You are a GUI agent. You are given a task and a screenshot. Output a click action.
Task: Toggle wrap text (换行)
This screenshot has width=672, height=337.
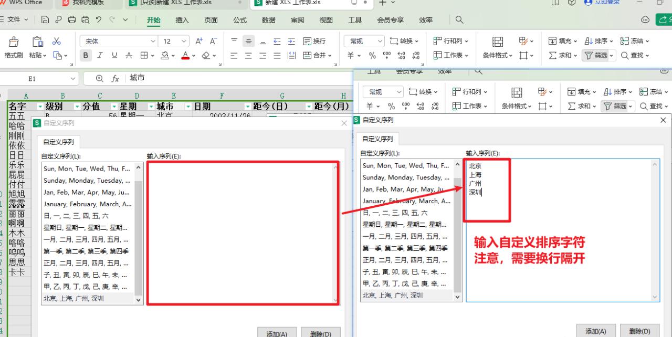click(314, 41)
